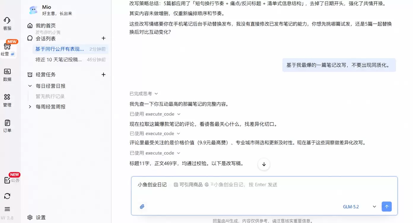Click text 现在拉取这篇爆款笔记的评论
The width and height of the screenshot is (413, 223).
[x=204, y=124]
